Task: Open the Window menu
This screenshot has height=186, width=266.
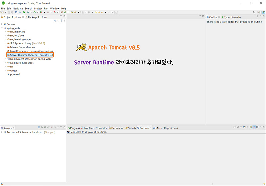Action: click(x=55, y=9)
